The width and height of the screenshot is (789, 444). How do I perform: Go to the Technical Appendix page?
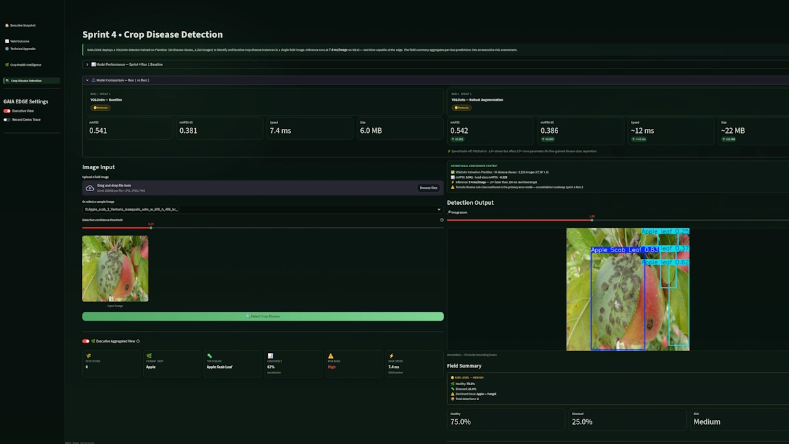point(23,49)
